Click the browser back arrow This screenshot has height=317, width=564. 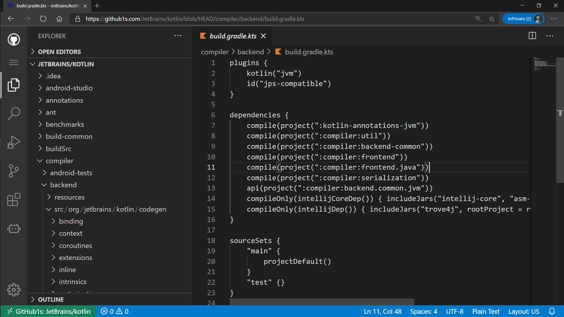click(x=11, y=19)
